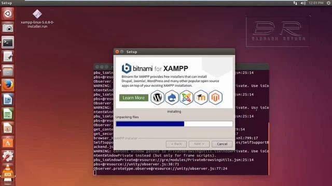Image resolution: width=332 pixels, height=186 pixels.
Task: Click the 'Installing' label in Setup
Action: coord(174,112)
